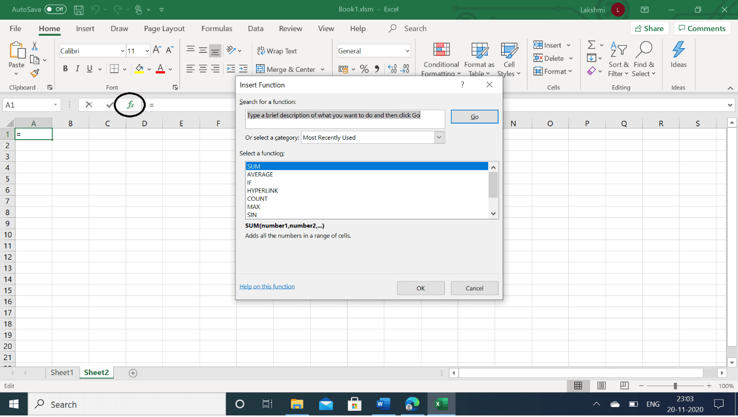Apply Percent Style formatting
The height and width of the screenshot is (417, 738).
(365, 68)
